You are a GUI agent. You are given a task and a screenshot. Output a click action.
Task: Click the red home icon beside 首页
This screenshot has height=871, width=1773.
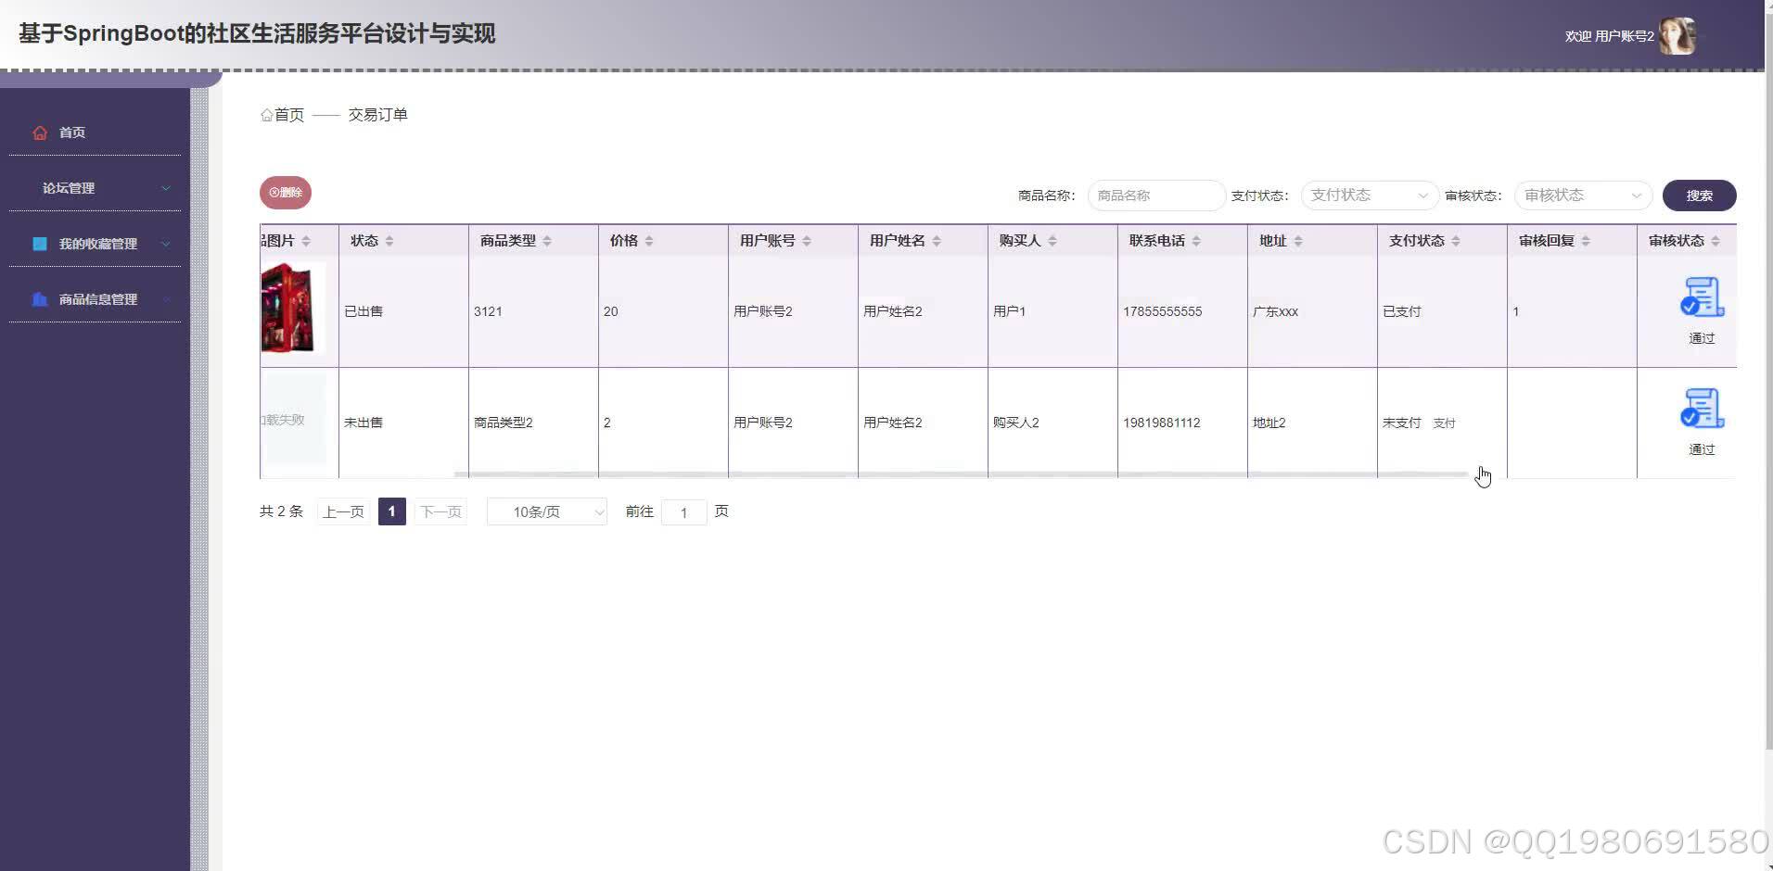click(39, 132)
